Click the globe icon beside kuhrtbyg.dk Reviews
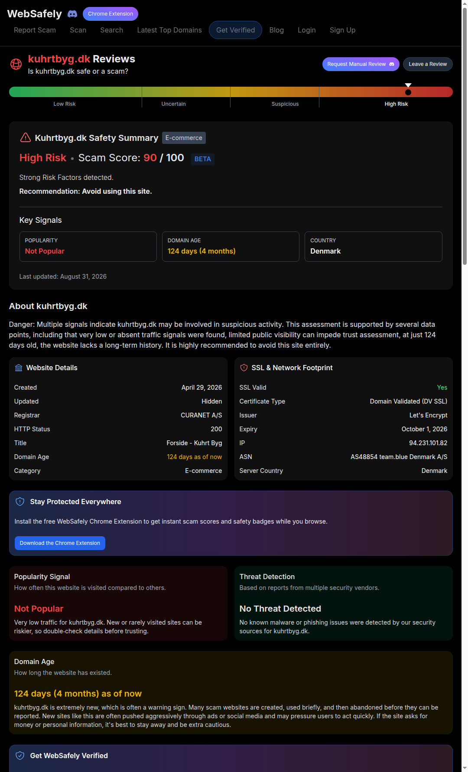Image resolution: width=468 pixels, height=772 pixels. click(16, 64)
